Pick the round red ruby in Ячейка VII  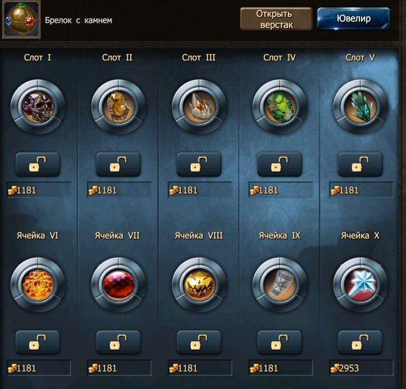(118, 285)
